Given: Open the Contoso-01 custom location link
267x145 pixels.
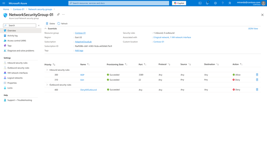Looking at the screenshot, I should tap(159, 42).
